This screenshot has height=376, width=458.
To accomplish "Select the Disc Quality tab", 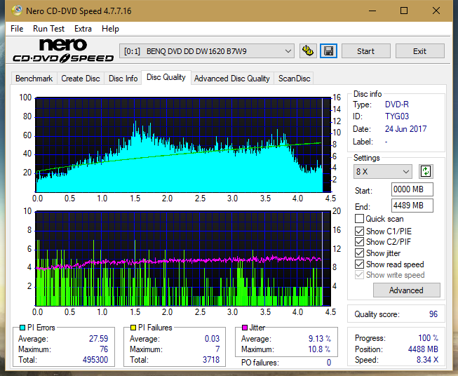I will pos(166,77).
